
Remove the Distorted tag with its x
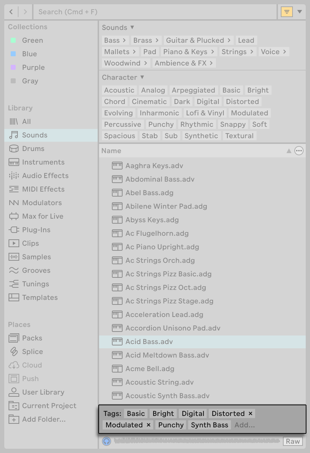tap(250, 413)
